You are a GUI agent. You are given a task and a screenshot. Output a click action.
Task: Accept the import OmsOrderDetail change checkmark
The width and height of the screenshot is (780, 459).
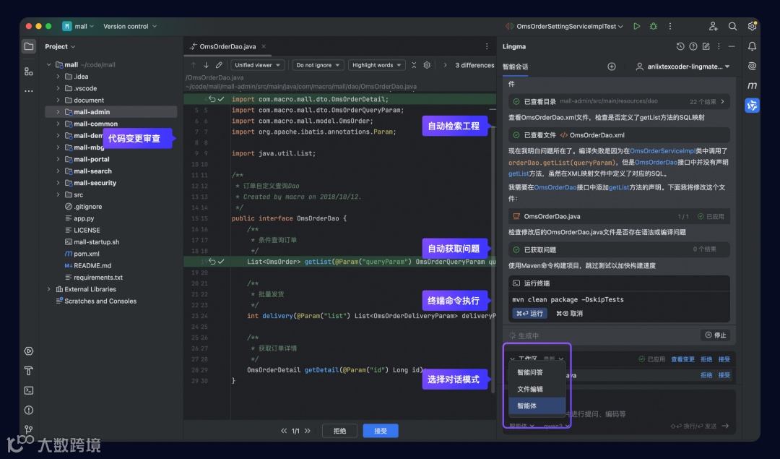tap(222, 99)
